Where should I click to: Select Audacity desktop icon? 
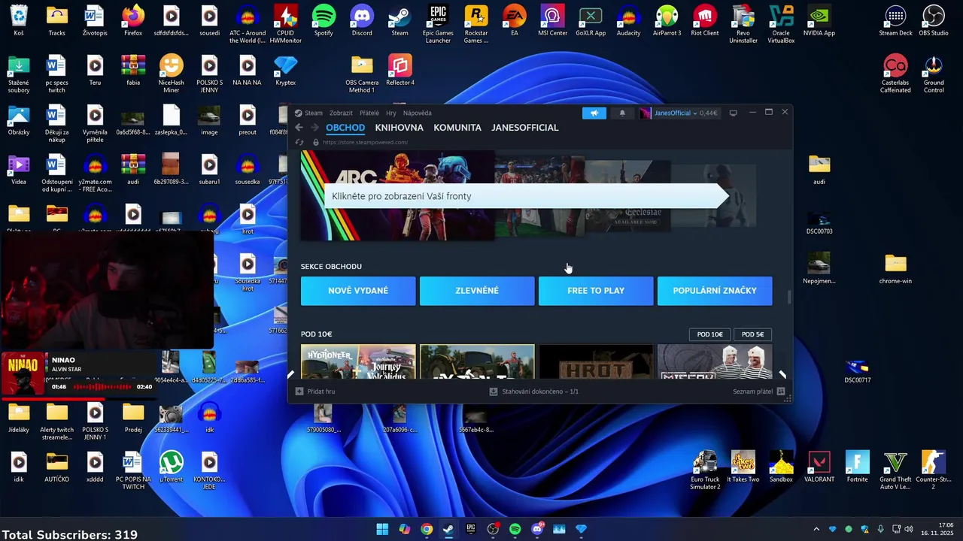click(x=628, y=21)
